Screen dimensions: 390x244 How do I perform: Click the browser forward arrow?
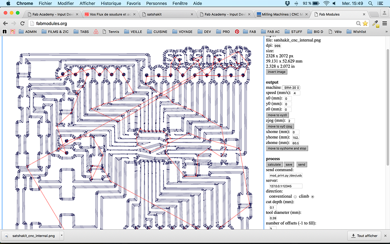[14, 23]
